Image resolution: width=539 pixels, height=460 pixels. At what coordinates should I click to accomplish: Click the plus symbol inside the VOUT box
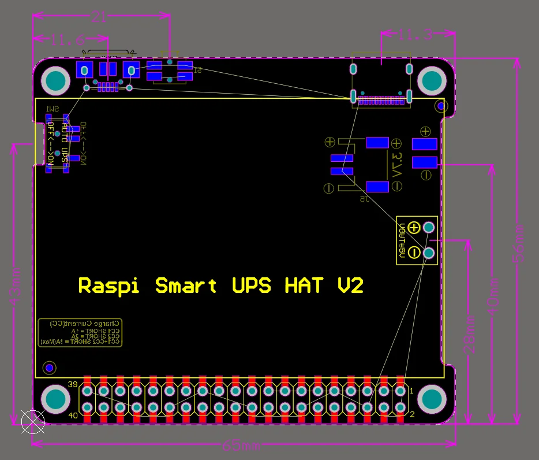tap(414, 228)
